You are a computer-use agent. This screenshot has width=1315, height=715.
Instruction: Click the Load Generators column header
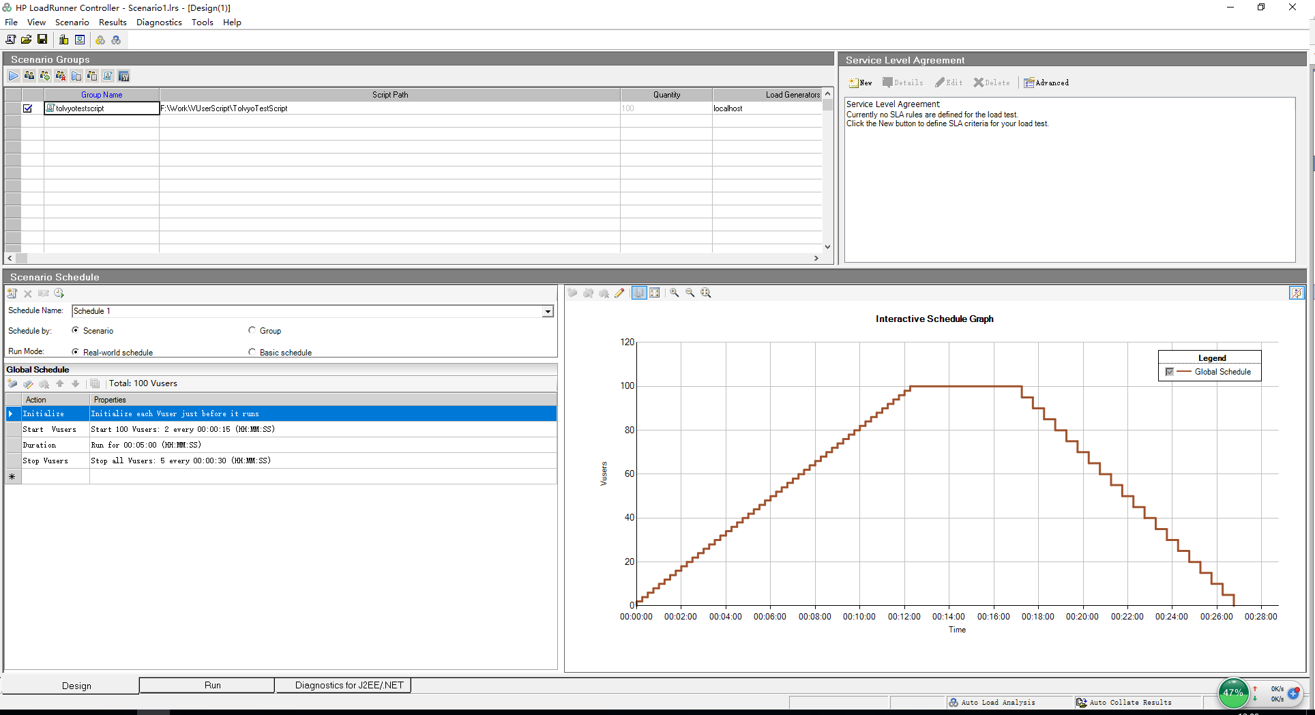[x=767, y=95]
